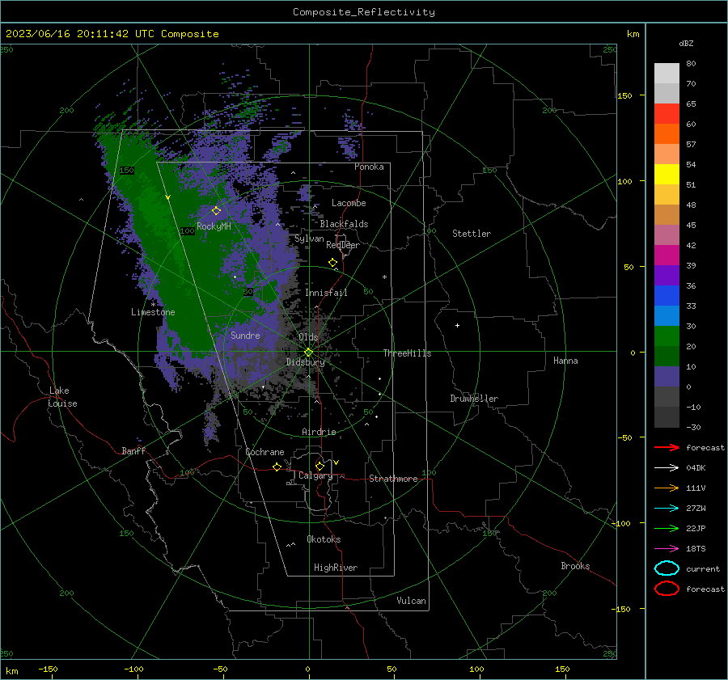Click the green 22JP arrow legend icon

point(667,528)
